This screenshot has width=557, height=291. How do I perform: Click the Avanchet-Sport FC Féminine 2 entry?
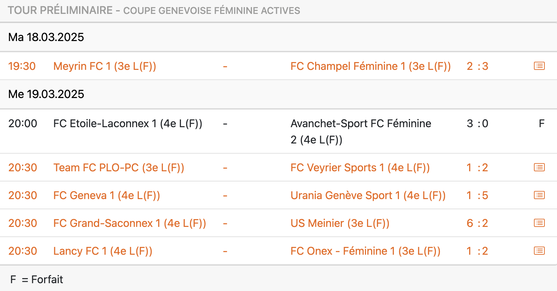coord(361,131)
